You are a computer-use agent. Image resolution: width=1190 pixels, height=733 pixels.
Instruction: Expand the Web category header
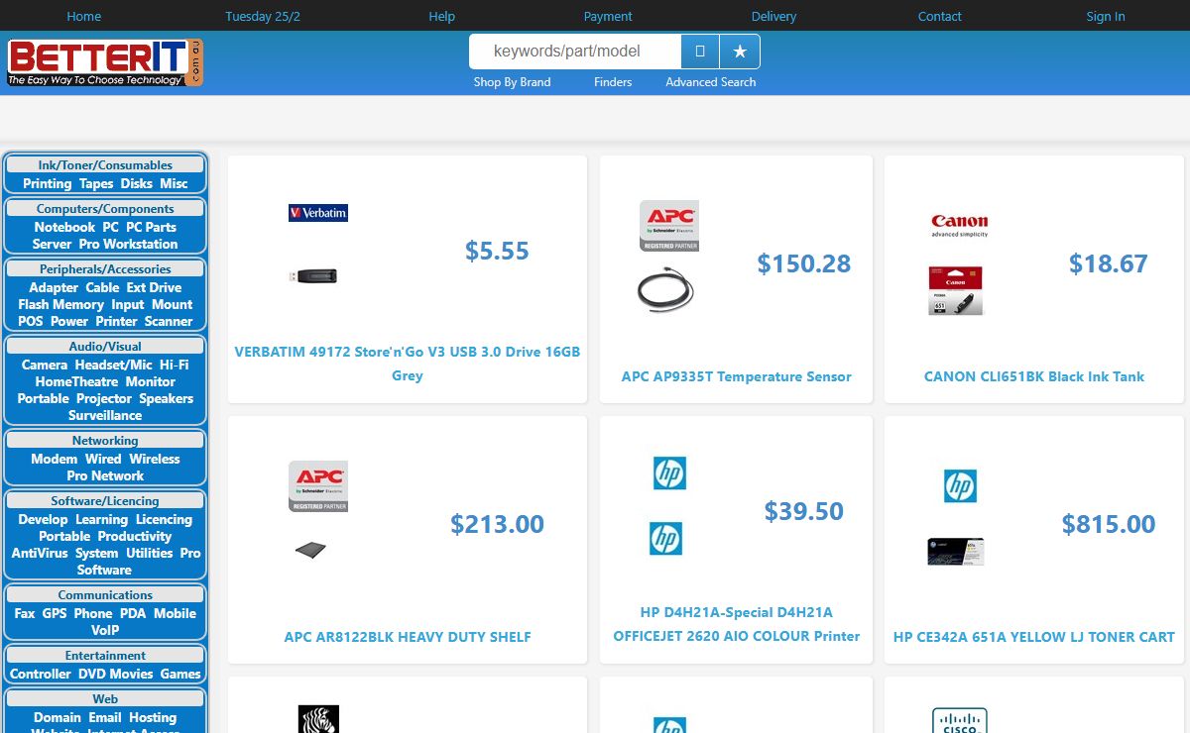tap(105, 699)
